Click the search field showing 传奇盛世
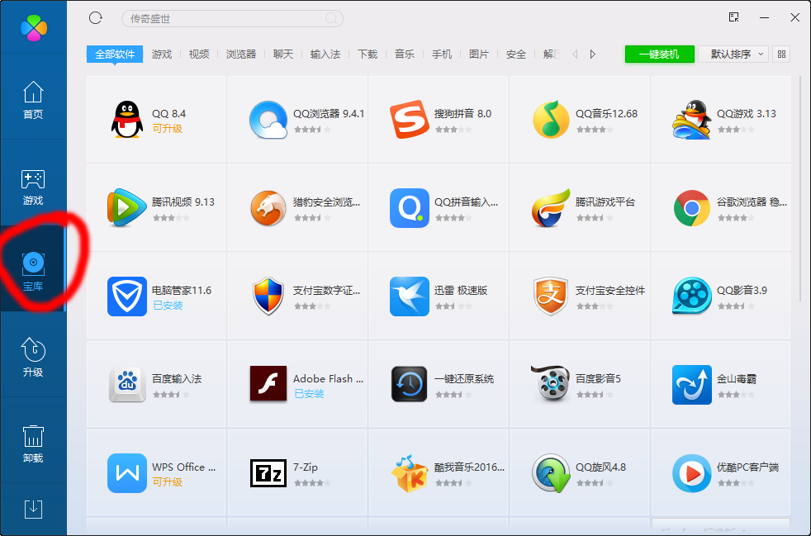This screenshot has height=536, width=811. pyautogui.click(x=232, y=19)
